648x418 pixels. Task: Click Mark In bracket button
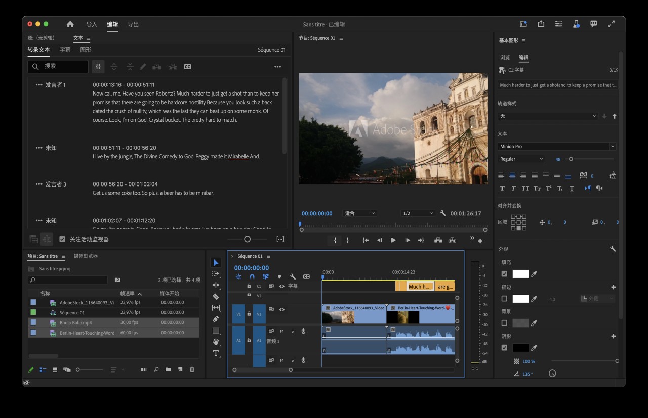[334, 240]
